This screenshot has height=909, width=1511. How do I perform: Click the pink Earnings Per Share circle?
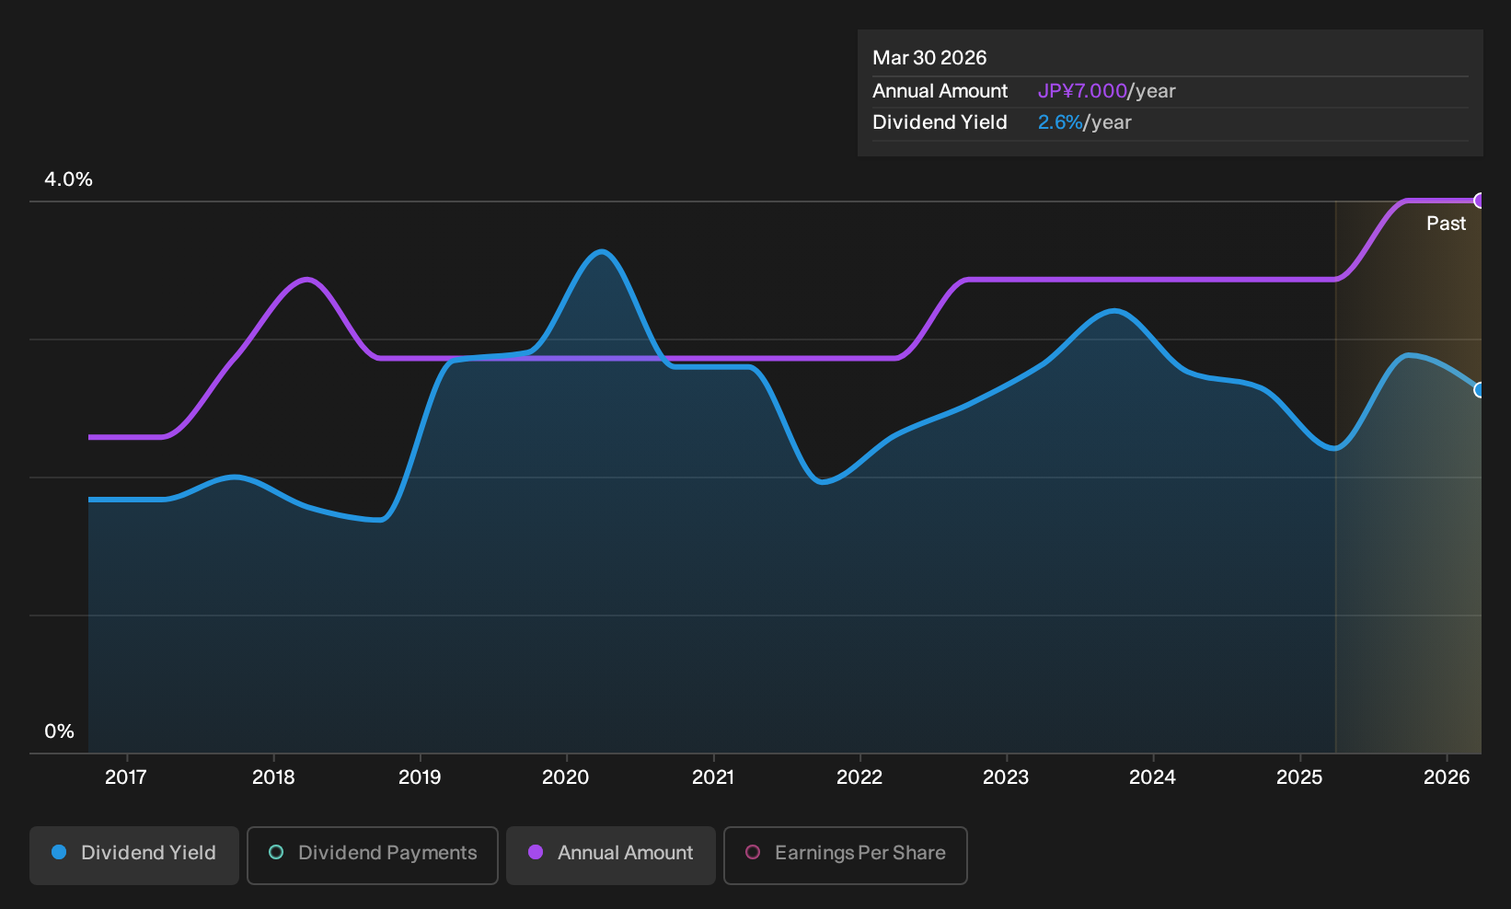[x=753, y=853]
